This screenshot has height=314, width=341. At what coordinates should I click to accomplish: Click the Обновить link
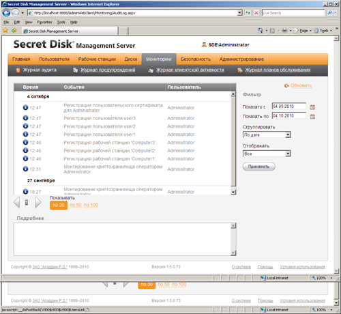click(301, 85)
